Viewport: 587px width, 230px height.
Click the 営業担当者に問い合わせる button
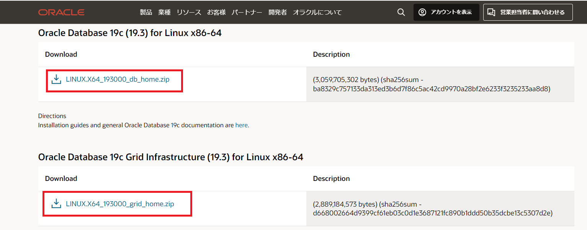point(528,12)
